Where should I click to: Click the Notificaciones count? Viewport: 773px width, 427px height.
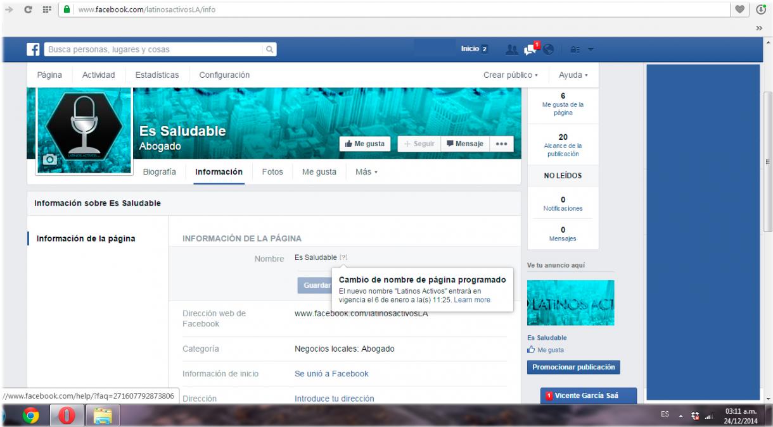(563, 204)
